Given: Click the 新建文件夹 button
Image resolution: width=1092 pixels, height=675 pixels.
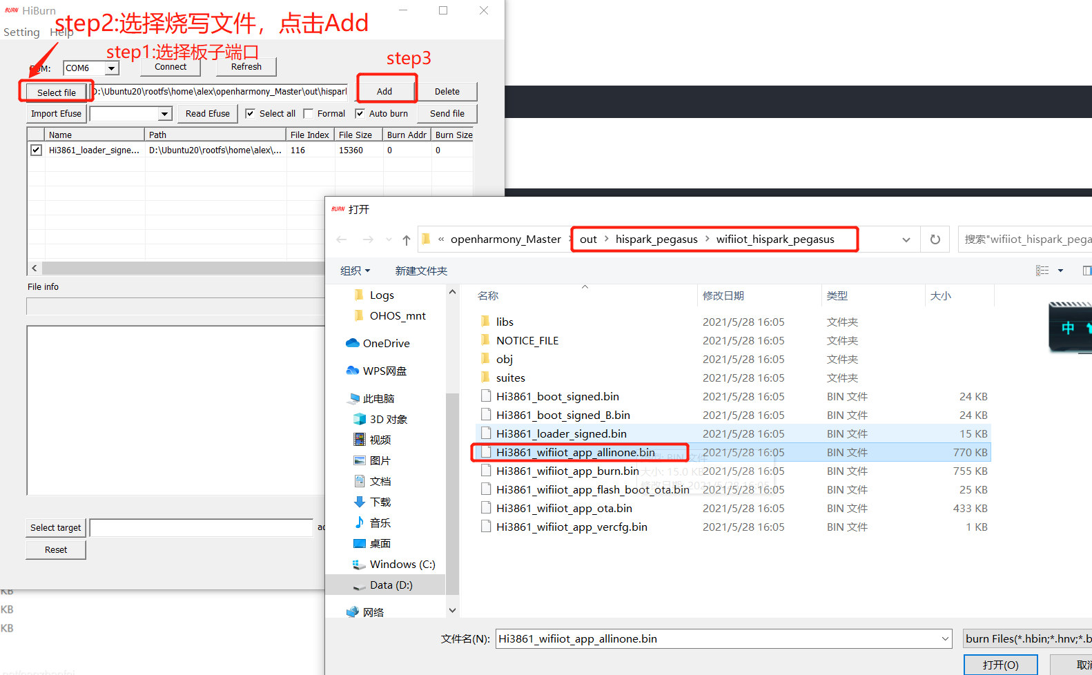Looking at the screenshot, I should pyautogui.click(x=421, y=271).
